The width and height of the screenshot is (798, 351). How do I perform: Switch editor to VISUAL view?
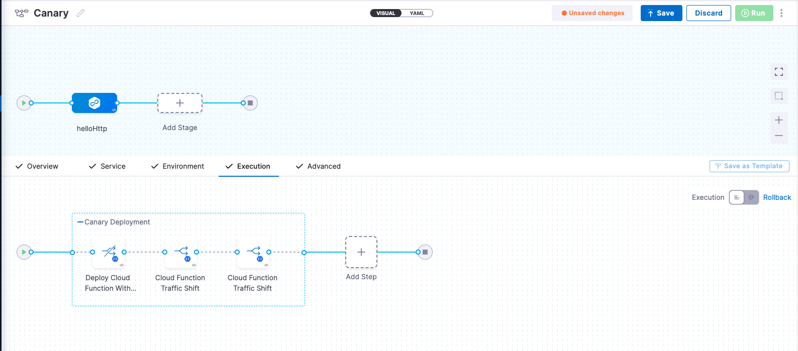(x=386, y=13)
